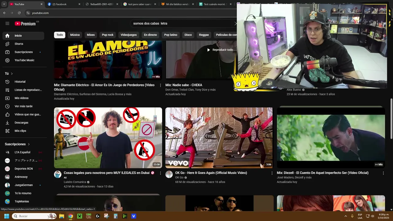Select the Reggae filter chip
Screen dimensions: 393x221
pos(204,35)
